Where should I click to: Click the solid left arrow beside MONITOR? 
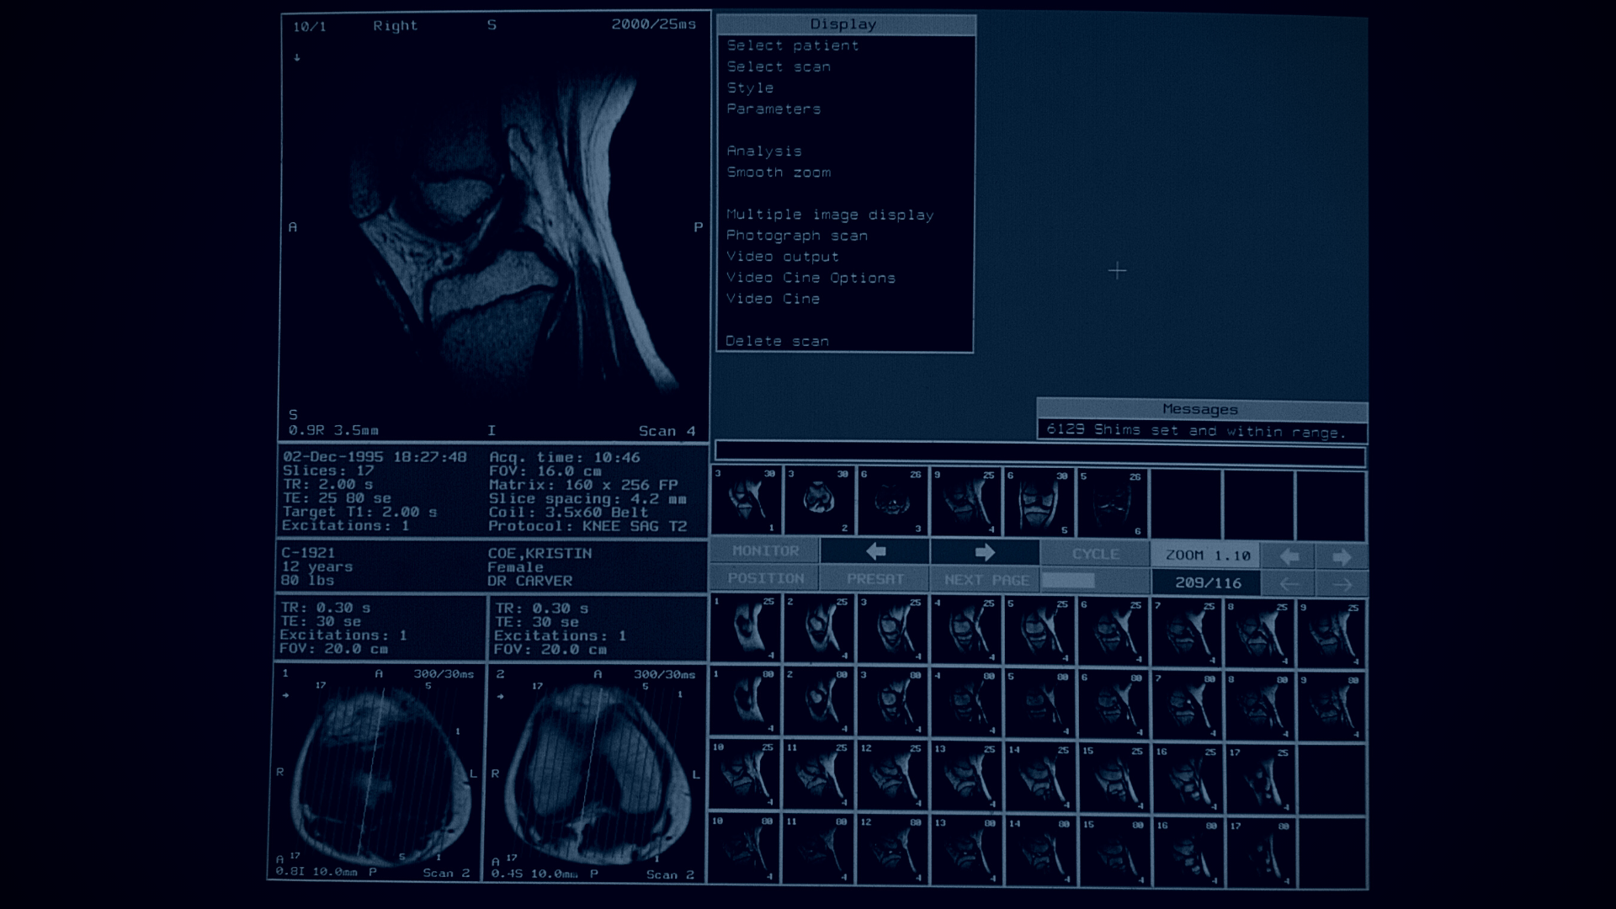[875, 551]
